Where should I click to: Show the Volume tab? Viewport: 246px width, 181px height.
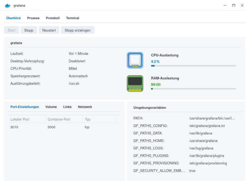click(51, 107)
